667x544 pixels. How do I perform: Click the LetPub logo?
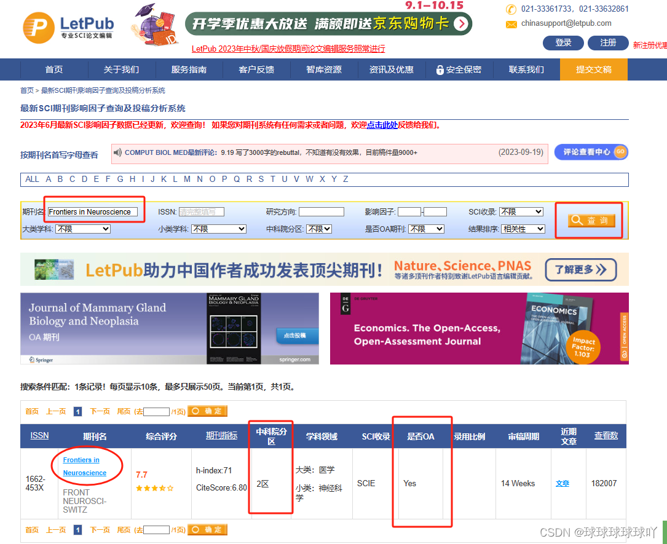(x=68, y=28)
